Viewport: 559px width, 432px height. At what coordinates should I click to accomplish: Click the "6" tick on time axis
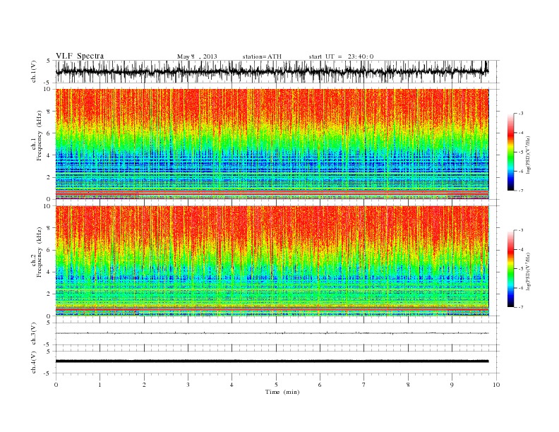click(x=320, y=385)
